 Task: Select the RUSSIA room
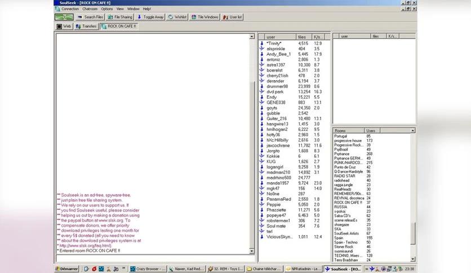click(340, 207)
